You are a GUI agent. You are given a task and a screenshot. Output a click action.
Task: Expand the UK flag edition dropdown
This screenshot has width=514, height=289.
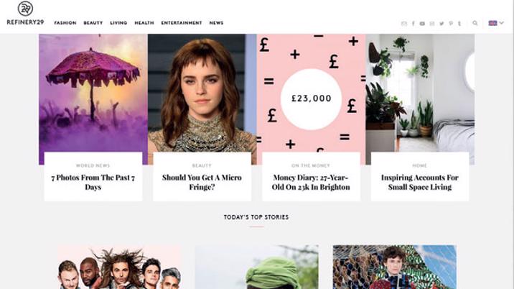(496, 23)
